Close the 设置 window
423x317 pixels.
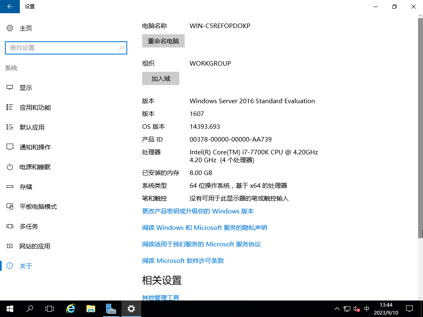[413, 7]
